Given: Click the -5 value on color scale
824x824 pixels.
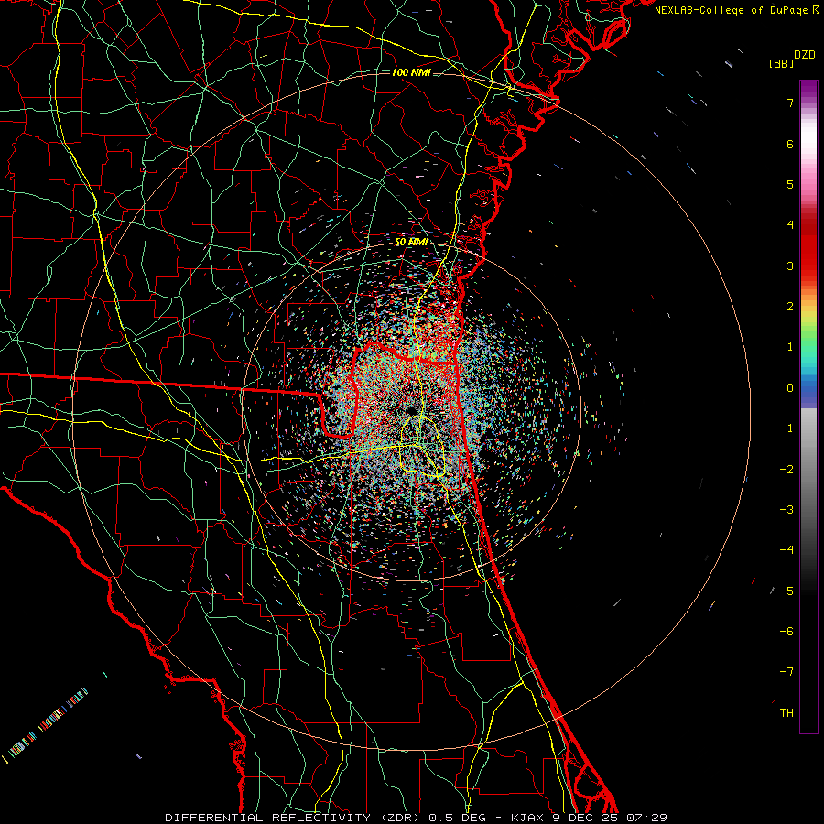Looking at the screenshot, I should [x=786, y=591].
